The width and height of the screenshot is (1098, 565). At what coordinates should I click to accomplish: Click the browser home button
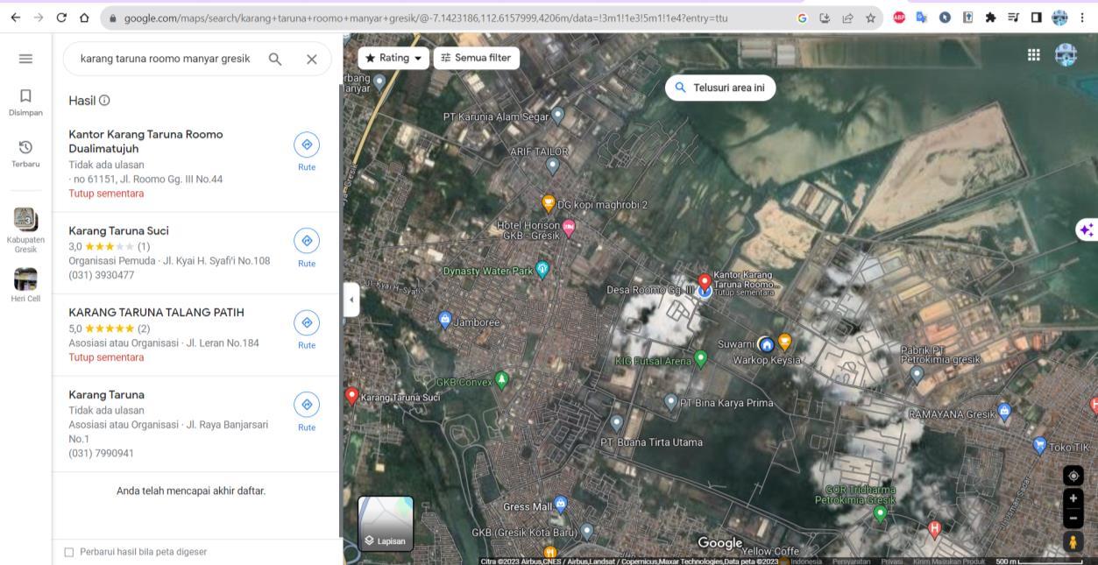(x=84, y=17)
